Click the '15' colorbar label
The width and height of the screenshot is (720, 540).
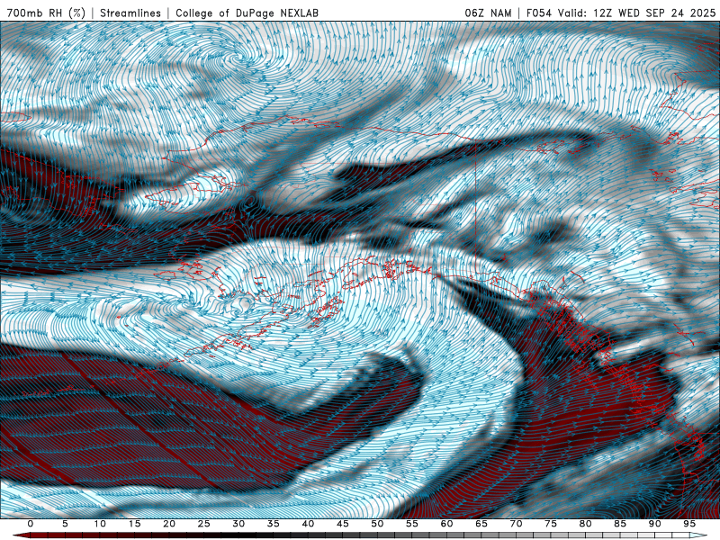134,524
